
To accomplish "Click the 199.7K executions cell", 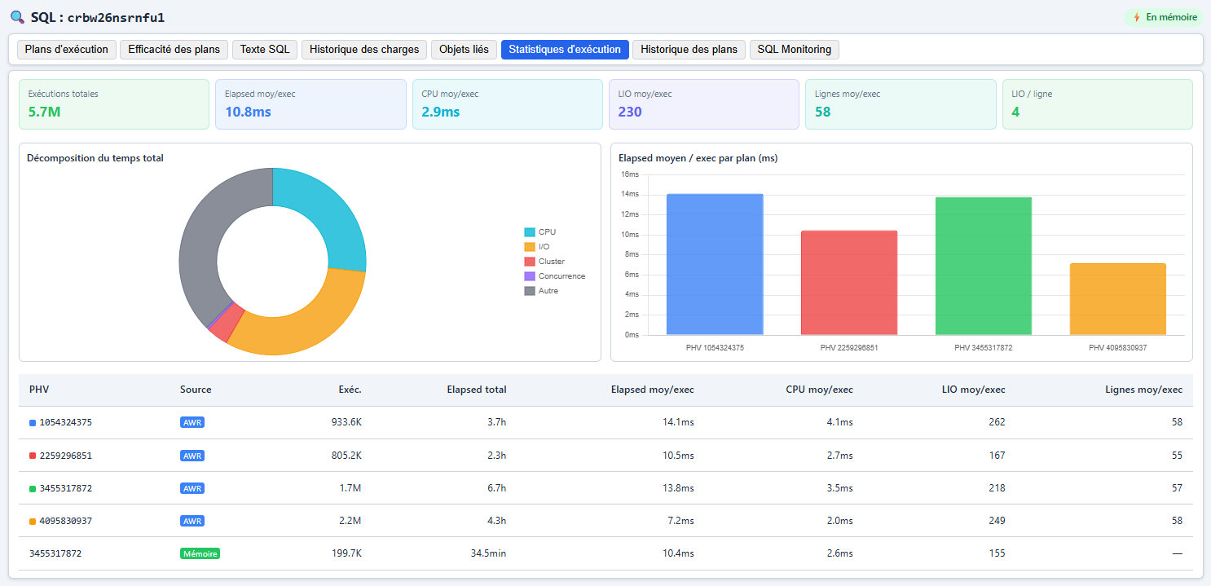I will coord(346,553).
